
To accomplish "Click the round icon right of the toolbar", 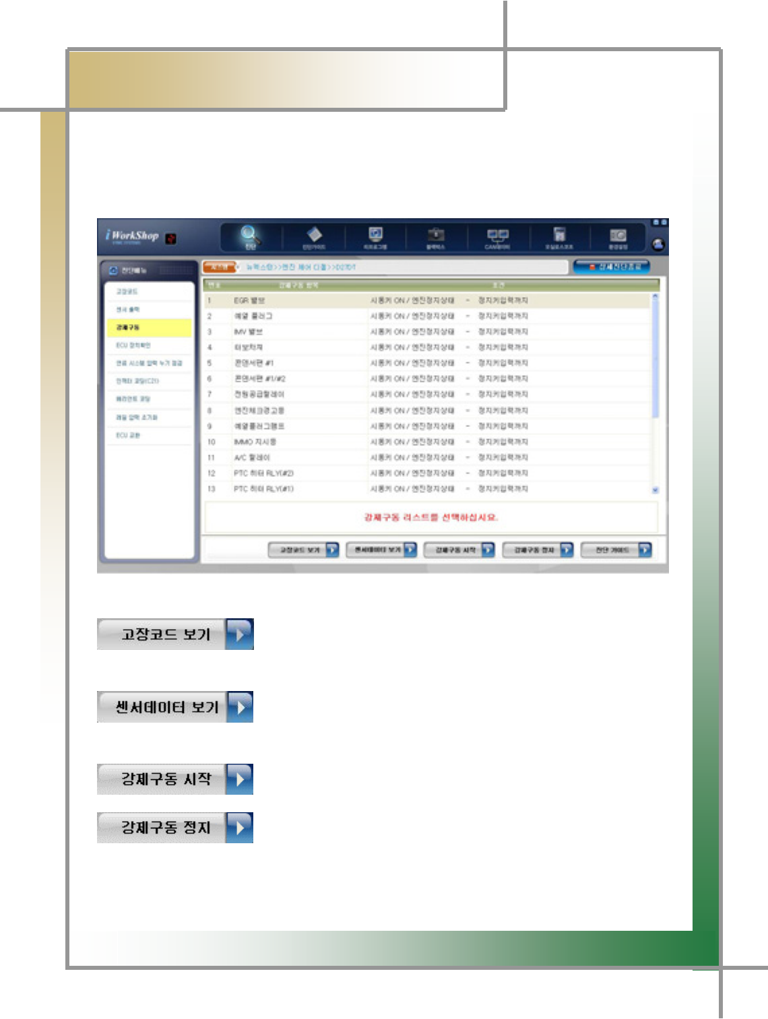I will point(658,244).
